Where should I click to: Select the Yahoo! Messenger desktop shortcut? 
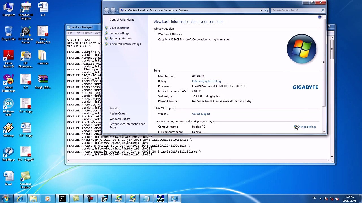pyautogui.click(x=8, y=83)
